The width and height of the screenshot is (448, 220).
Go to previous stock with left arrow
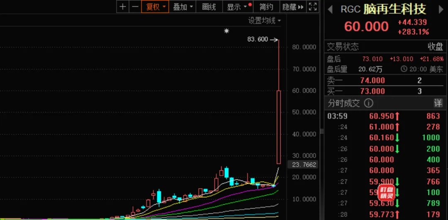coord(330,9)
